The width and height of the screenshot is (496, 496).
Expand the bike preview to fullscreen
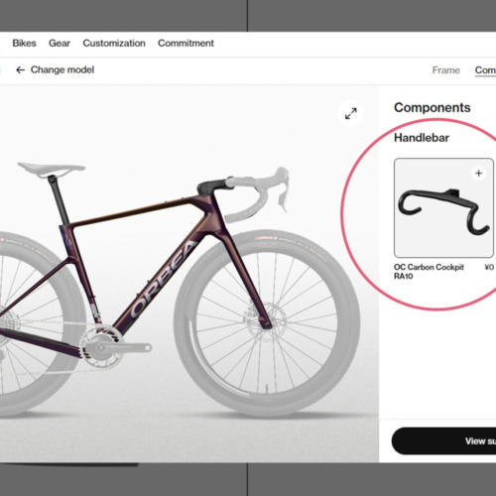click(351, 114)
